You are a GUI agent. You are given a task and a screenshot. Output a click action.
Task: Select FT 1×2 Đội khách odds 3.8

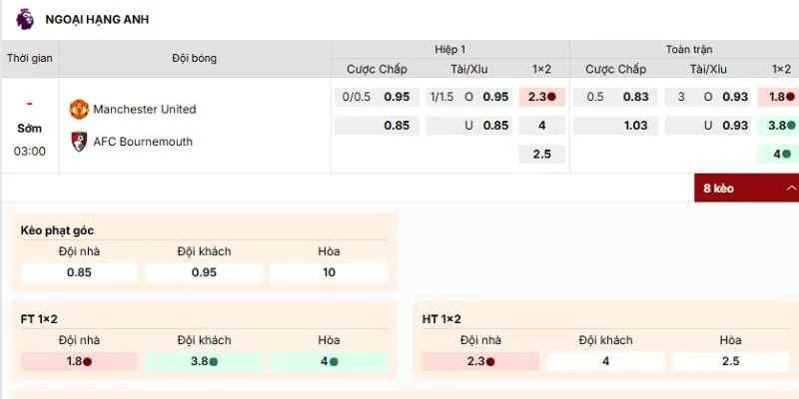pyautogui.click(x=204, y=361)
